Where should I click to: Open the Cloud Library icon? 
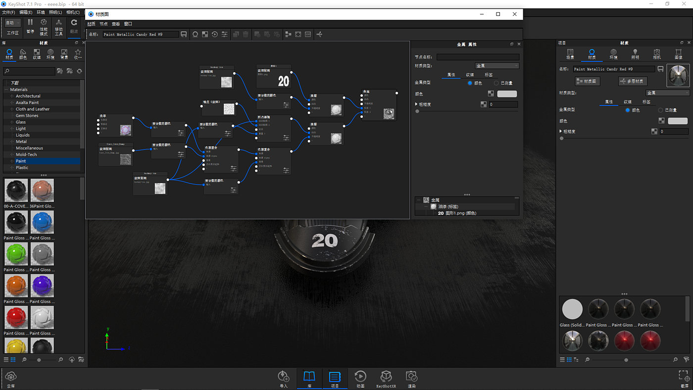[x=10, y=379]
